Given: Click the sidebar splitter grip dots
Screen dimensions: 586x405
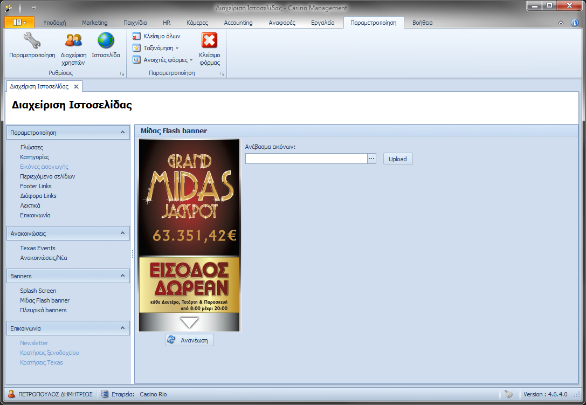Looking at the screenshot, I should [132, 254].
